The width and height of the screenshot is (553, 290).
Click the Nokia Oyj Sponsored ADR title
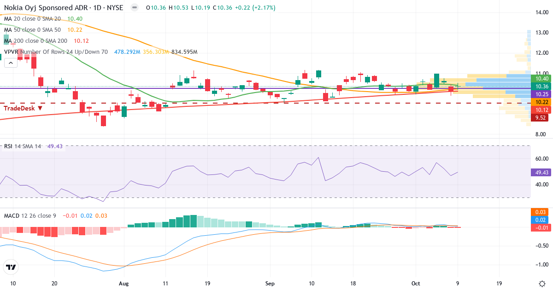click(x=64, y=8)
